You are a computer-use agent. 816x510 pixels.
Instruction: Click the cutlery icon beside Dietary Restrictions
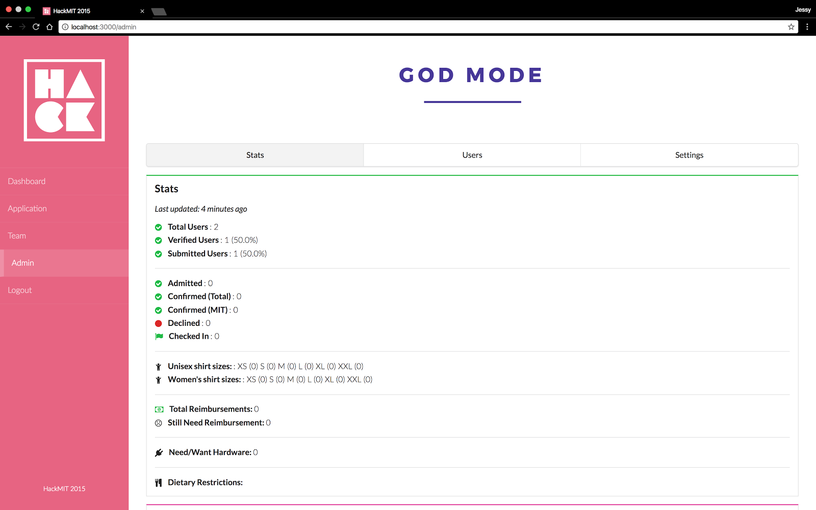pos(158,482)
